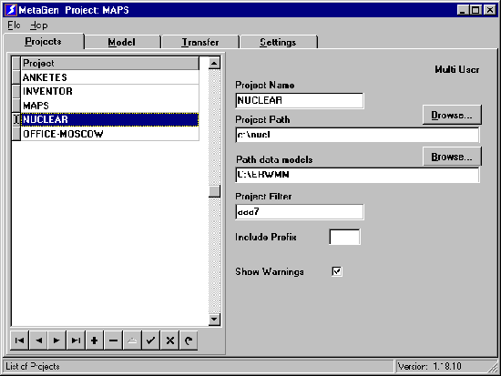Open the File menu

pos(14,25)
